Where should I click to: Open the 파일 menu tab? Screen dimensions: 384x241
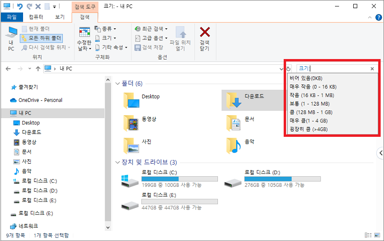tap(12, 17)
